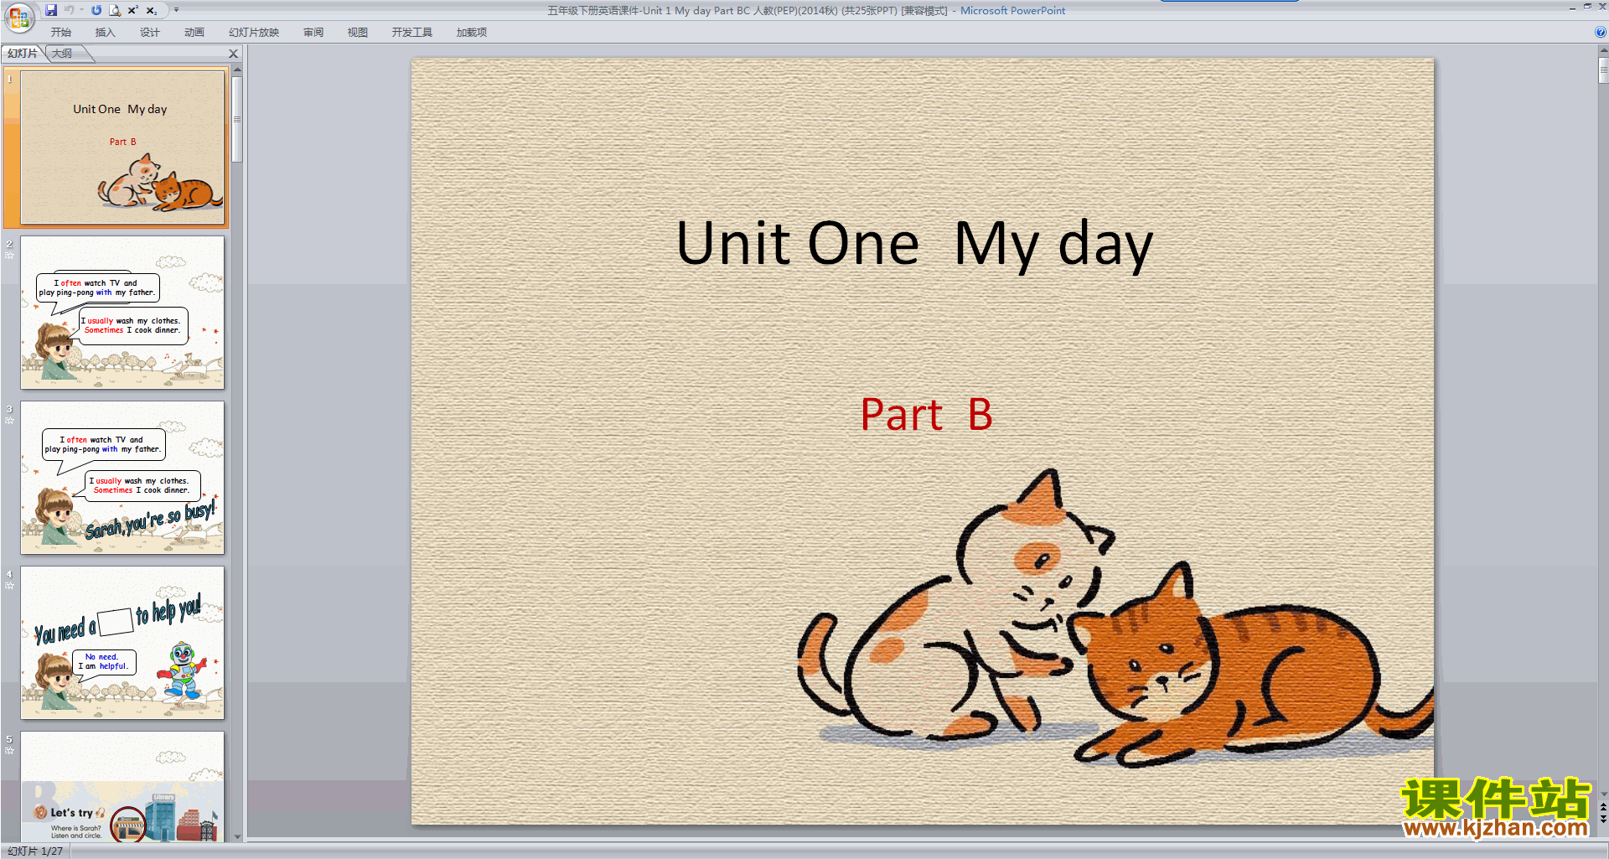1609x859 pixels.
Task: Undo the last action
Action: 70,10
